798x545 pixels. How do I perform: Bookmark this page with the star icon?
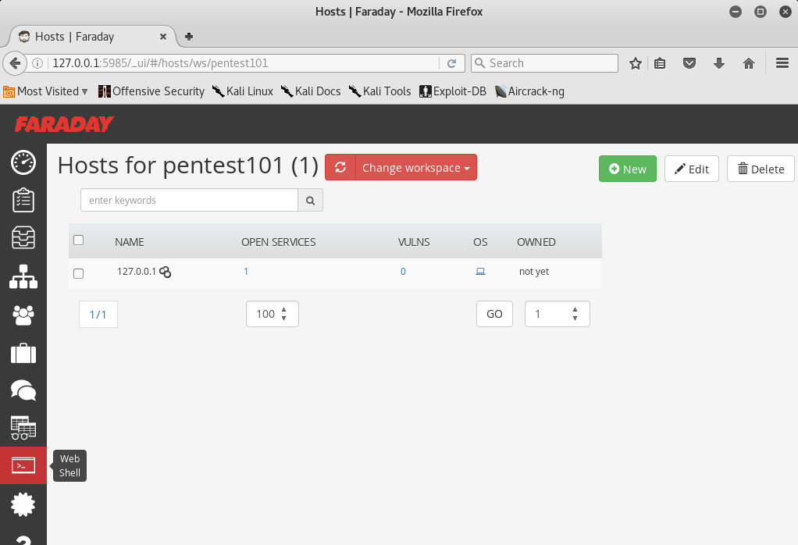click(x=635, y=63)
